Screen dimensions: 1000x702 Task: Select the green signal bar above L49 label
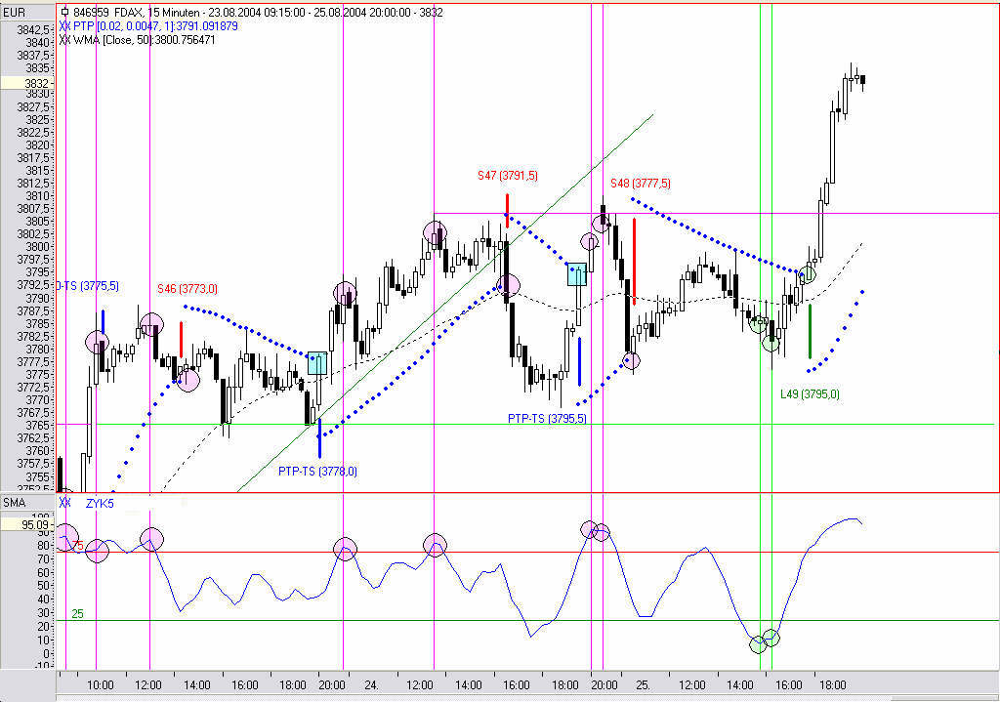pos(810,331)
